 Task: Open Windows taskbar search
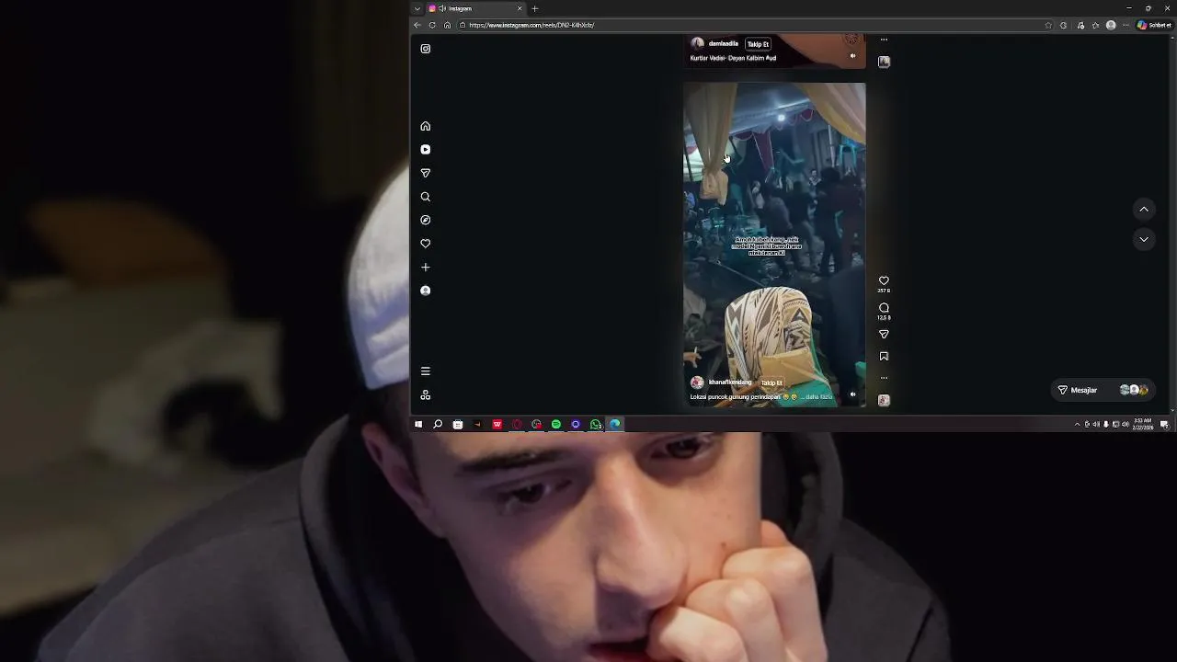[438, 424]
